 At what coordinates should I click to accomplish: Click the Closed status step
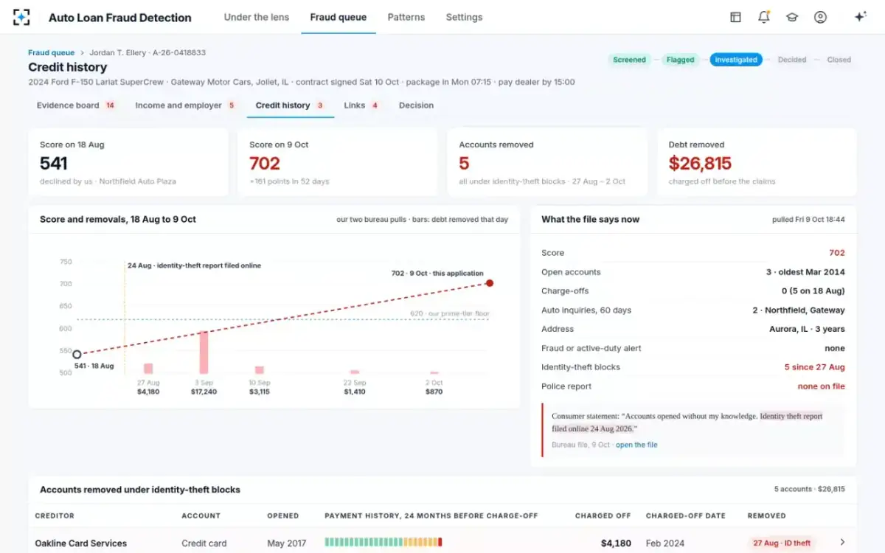coord(839,60)
